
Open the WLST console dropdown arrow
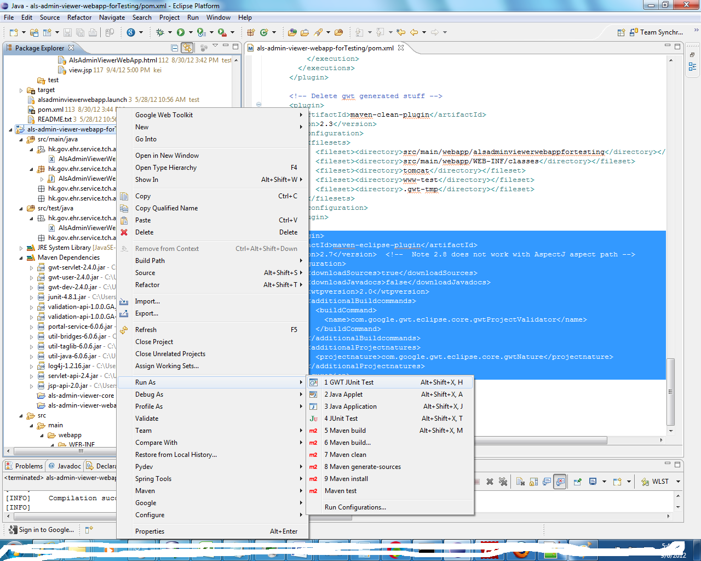678,482
